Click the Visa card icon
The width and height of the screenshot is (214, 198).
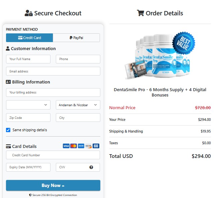[x=66, y=146]
